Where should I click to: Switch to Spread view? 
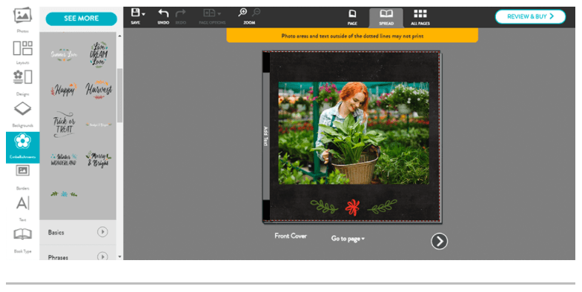[386, 18]
